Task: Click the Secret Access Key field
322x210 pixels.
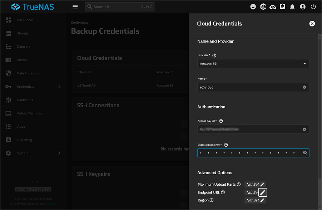Action: click(253, 153)
